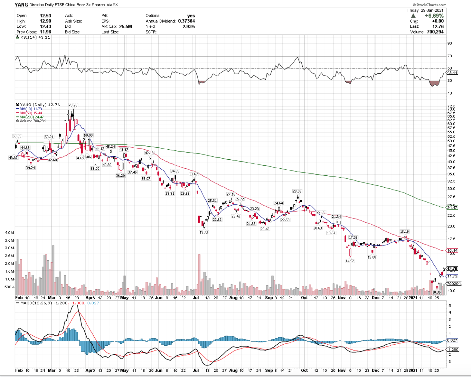Image resolution: width=471 pixels, height=377 pixels.
Task: Click the 19.73 July low label
Action: [x=204, y=232]
